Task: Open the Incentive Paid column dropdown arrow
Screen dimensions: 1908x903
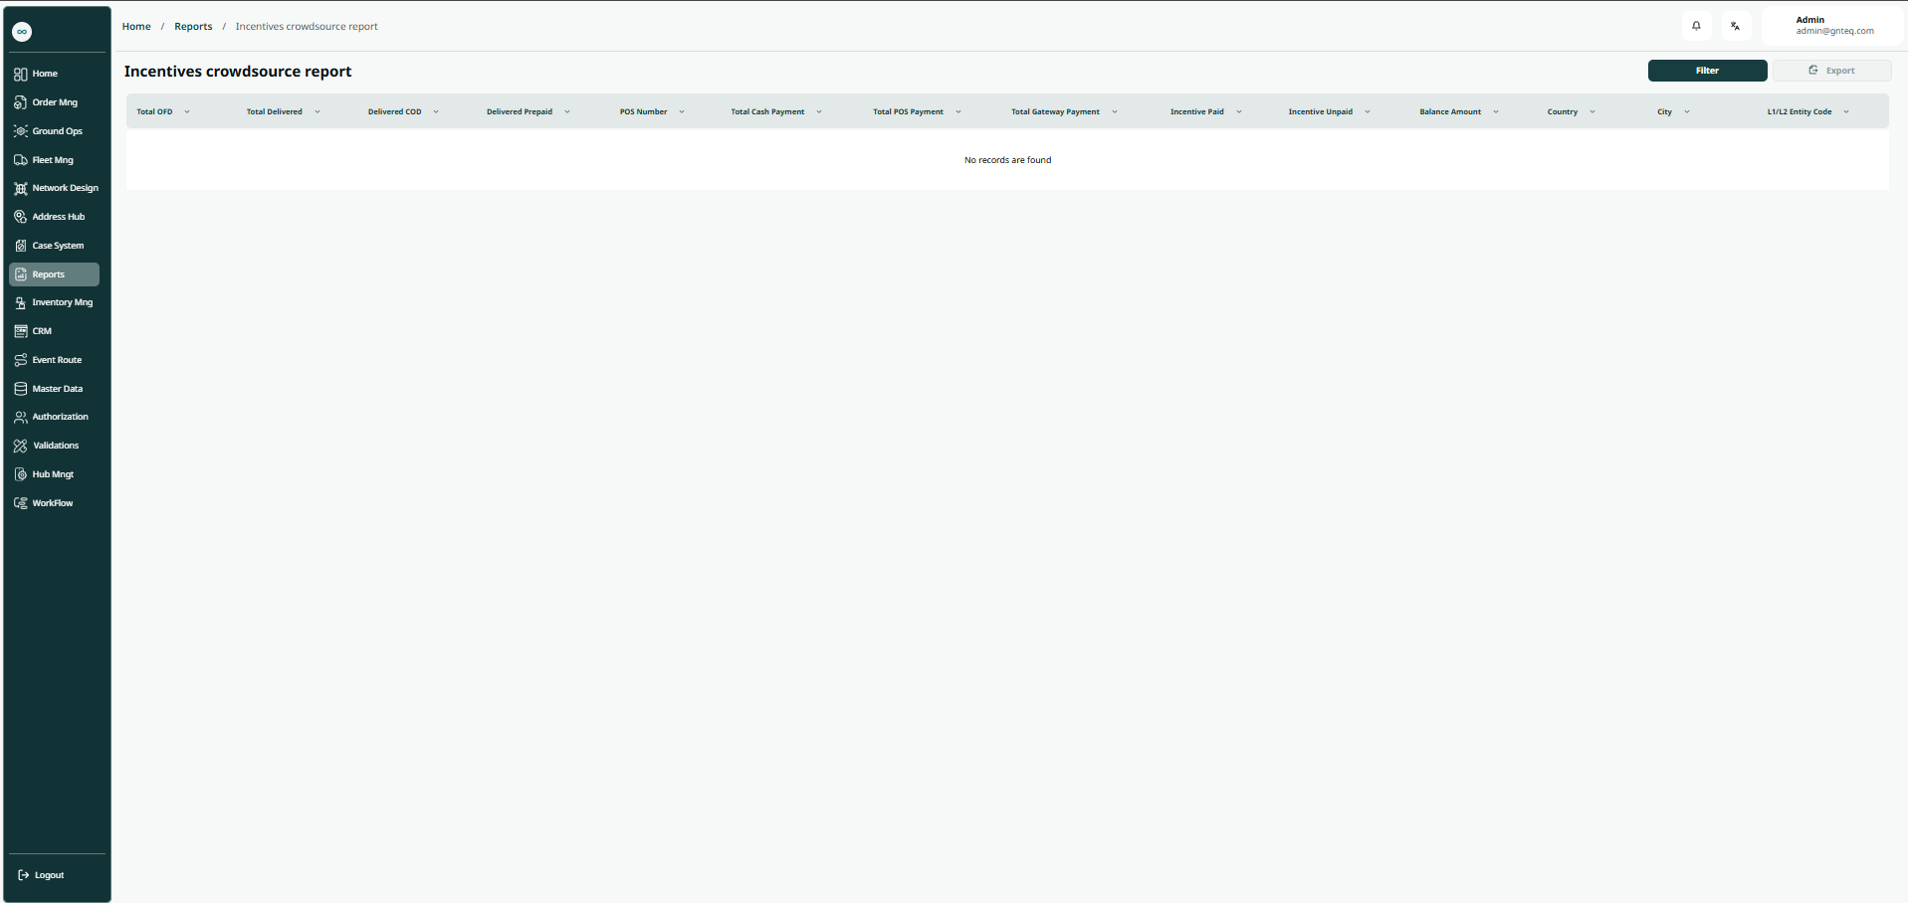Action: click(x=1239, y=112)
